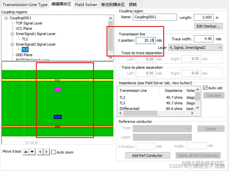
Task: Click the Edit Stackup... button
Action: pos(208,26)
